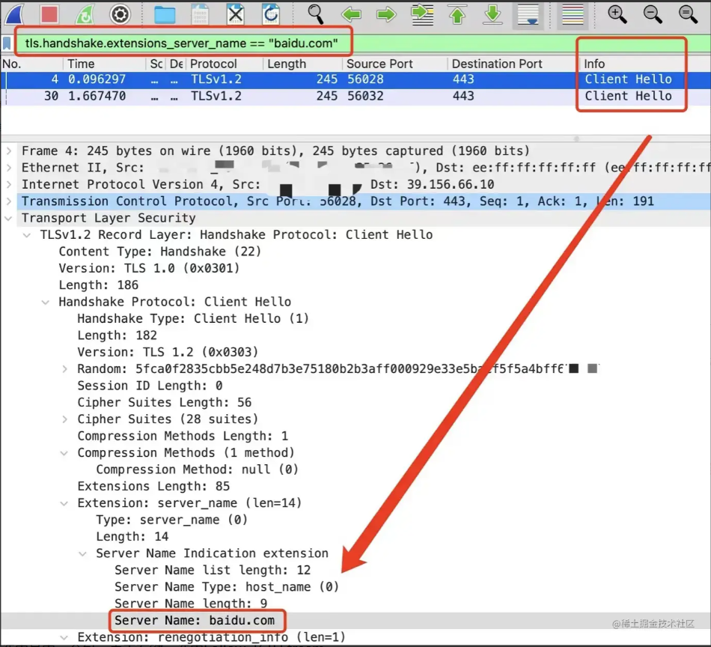
Task: Stop capture with the red square icon
Action: (x=49, y=14)
